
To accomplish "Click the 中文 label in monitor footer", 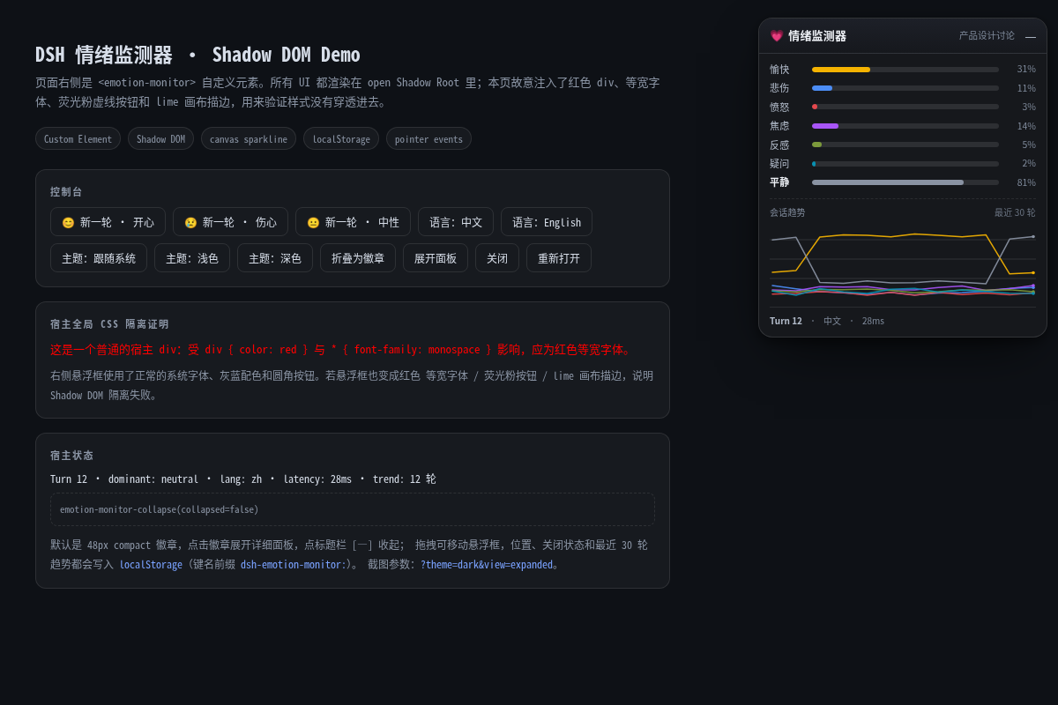I will click(832, 321).
